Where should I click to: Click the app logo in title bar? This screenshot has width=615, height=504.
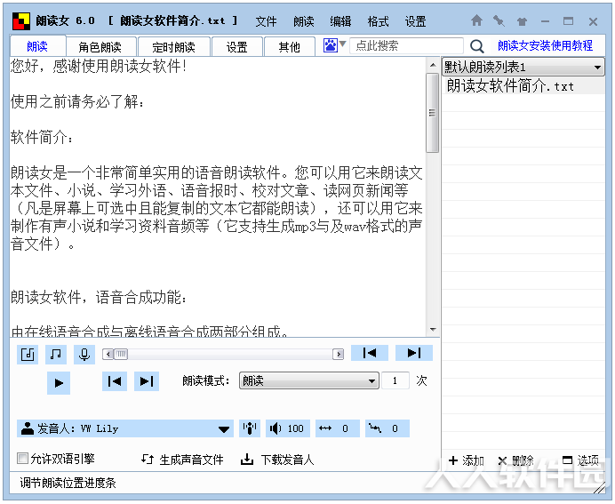pos(21,20)
